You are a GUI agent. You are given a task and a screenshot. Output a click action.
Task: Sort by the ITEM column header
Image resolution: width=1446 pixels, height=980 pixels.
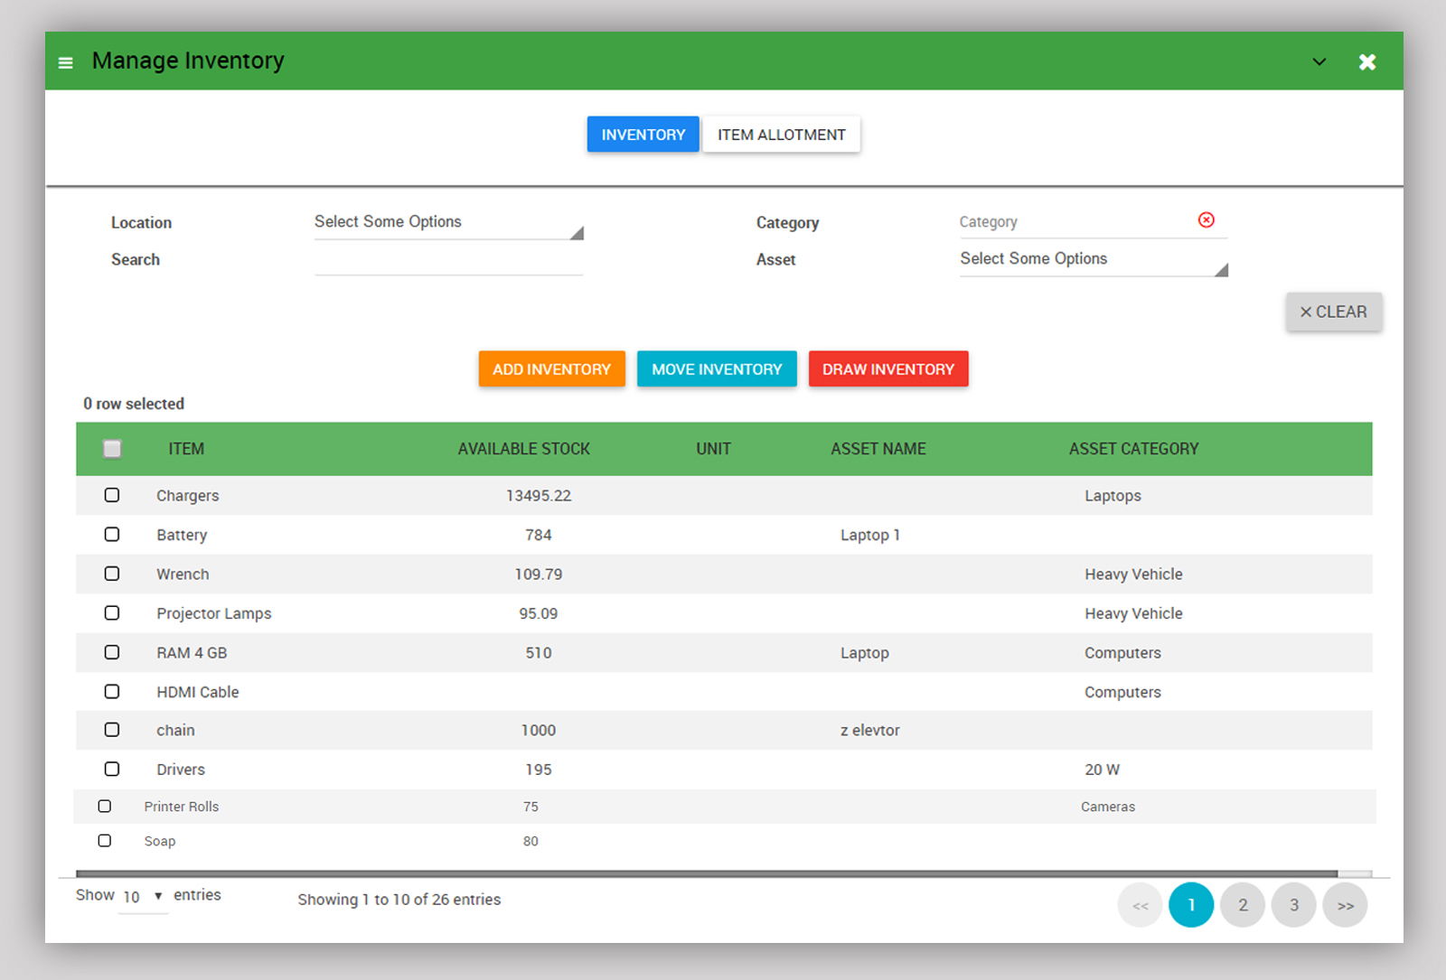click(186, 449)
